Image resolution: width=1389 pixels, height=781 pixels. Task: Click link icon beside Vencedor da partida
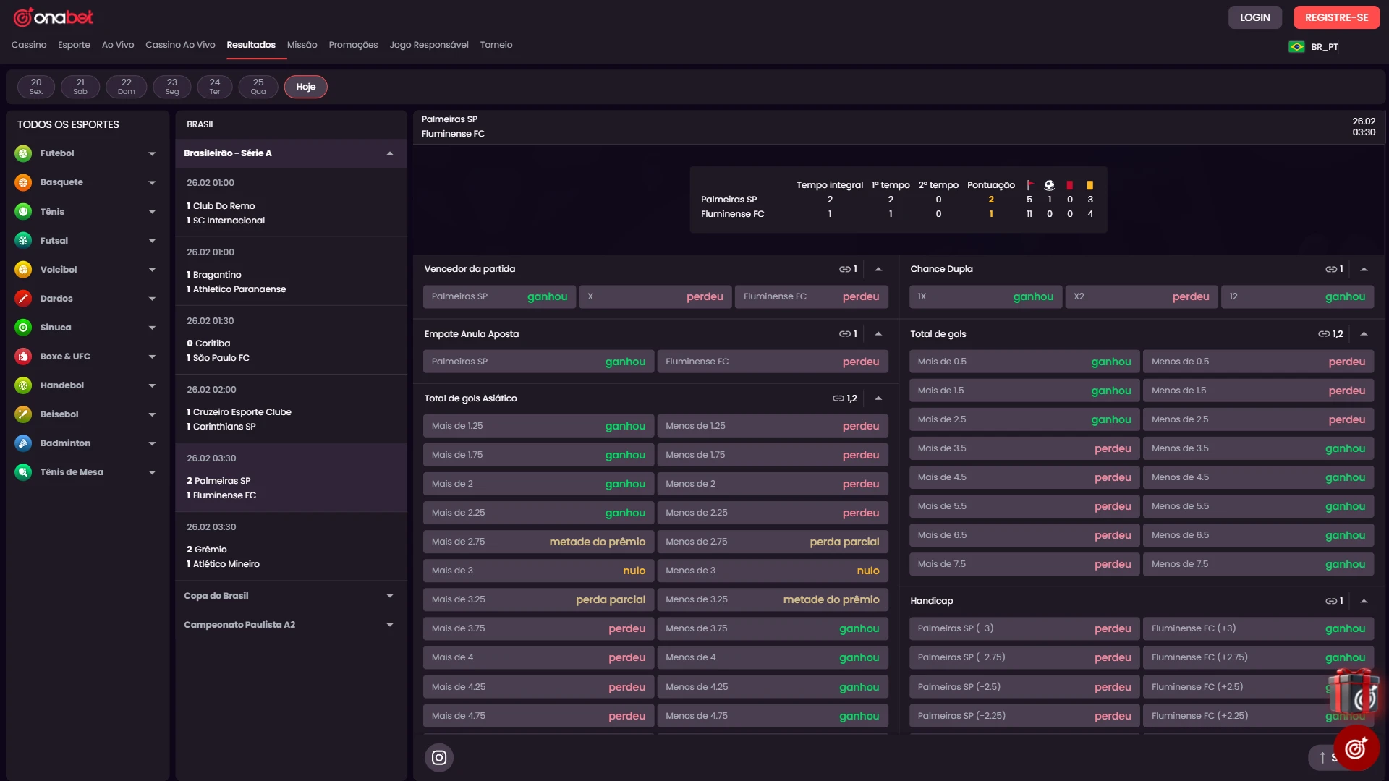coord(844,269)
